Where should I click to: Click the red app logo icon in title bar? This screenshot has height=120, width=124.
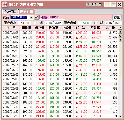(x=5, y=4)
